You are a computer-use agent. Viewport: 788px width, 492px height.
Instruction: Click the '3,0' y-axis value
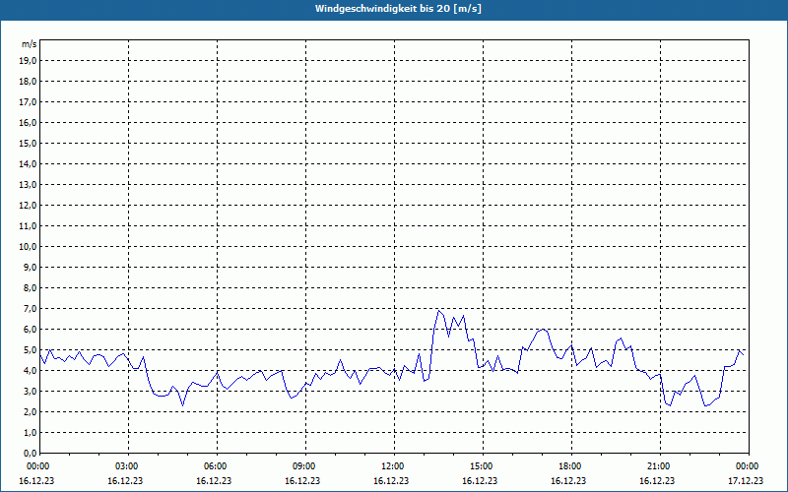pos(31,391)
